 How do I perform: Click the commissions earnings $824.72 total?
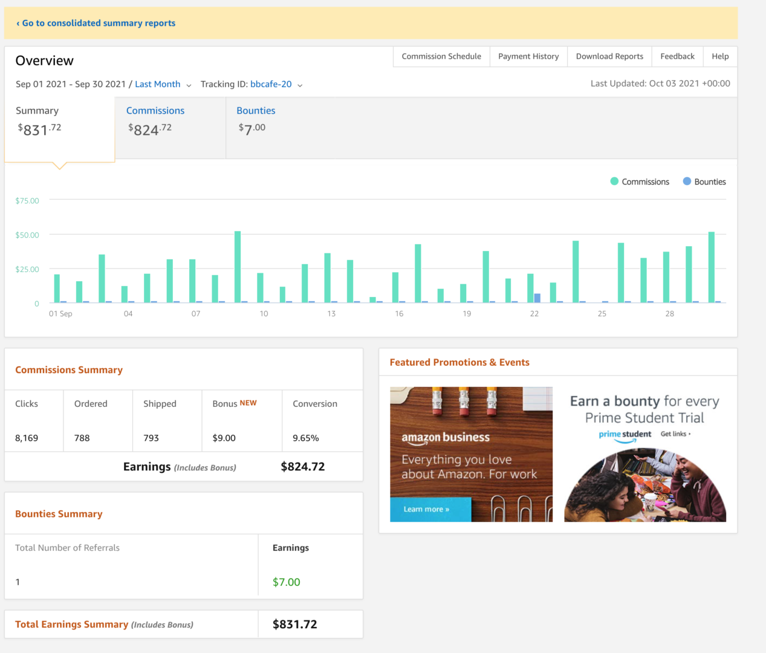pyautogui.click(x=303, y=467)
